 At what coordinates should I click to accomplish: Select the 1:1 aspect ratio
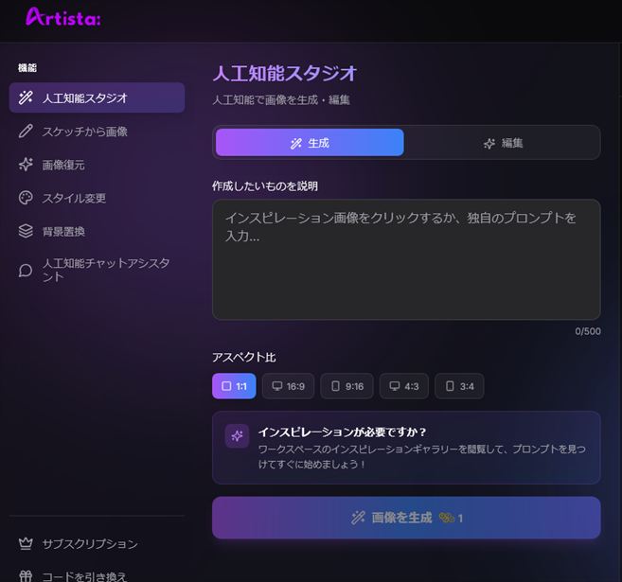(234, 386)
